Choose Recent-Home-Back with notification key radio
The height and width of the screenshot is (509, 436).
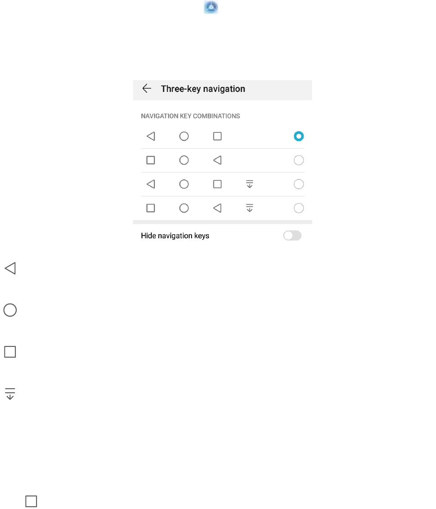pos(299,208)
